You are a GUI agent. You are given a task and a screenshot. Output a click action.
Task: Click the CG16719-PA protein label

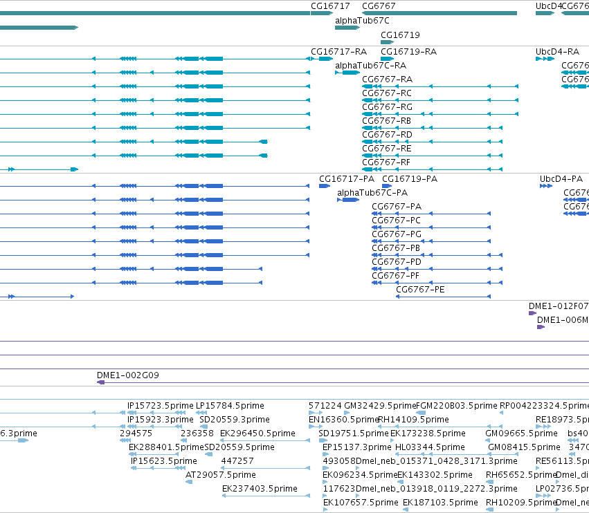(410, 178)
